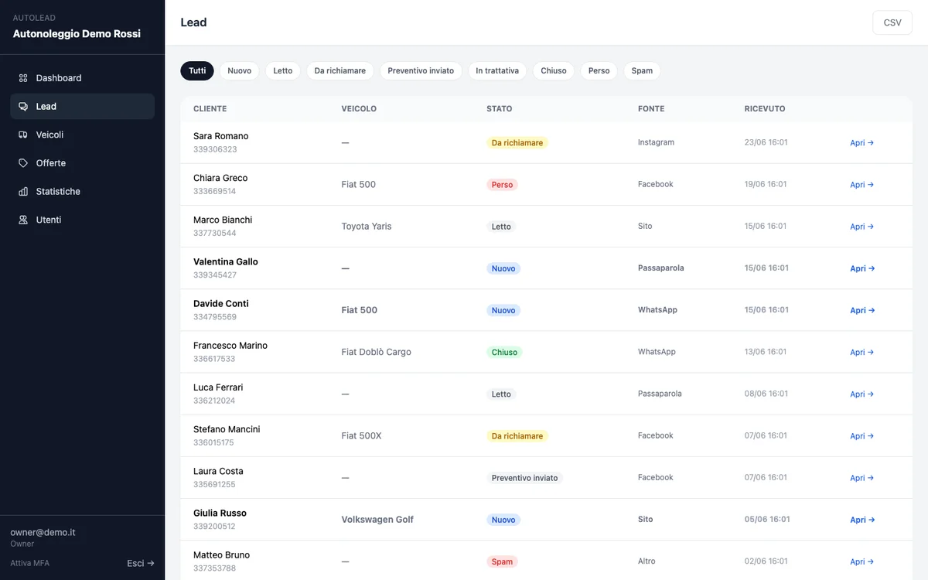Show In trattativa leads

pos(497,70)
